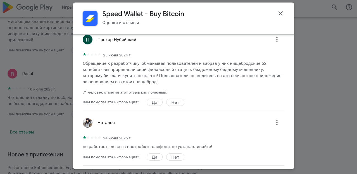357x174 pixels.
Task: Open Google Play search
Action: pyautogui.click(x=334, y=7)
